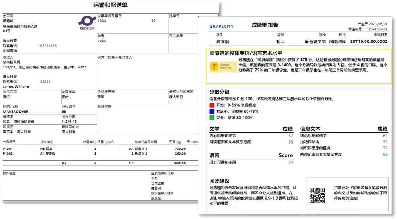Select product code P1001
Image resolution: width=397 pixels, height=219 pixels.
(8, 149)
